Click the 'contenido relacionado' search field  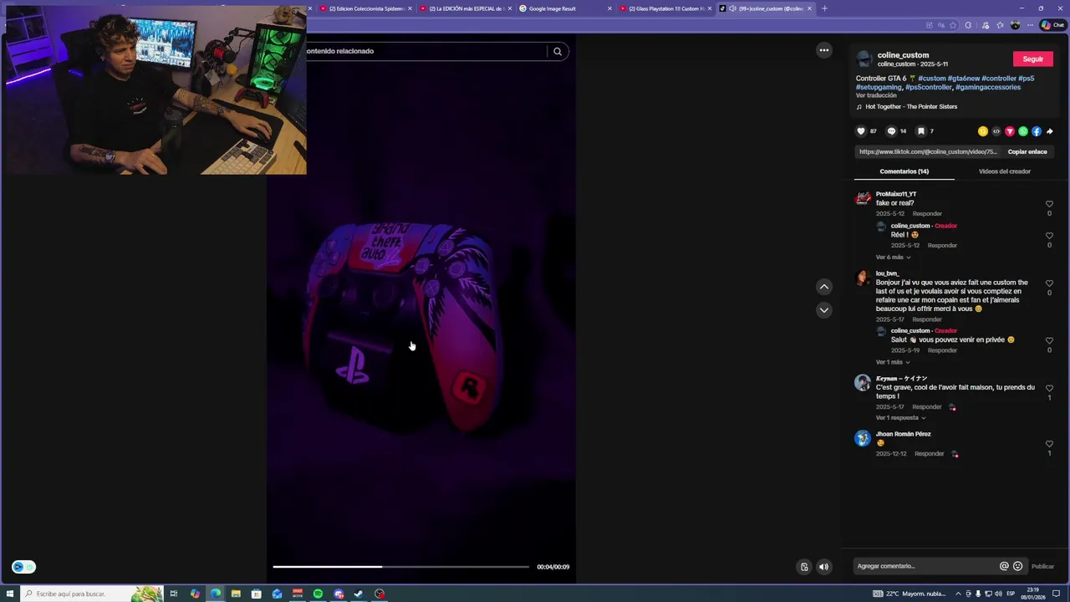pyautogui.click(x=425, y=51)
